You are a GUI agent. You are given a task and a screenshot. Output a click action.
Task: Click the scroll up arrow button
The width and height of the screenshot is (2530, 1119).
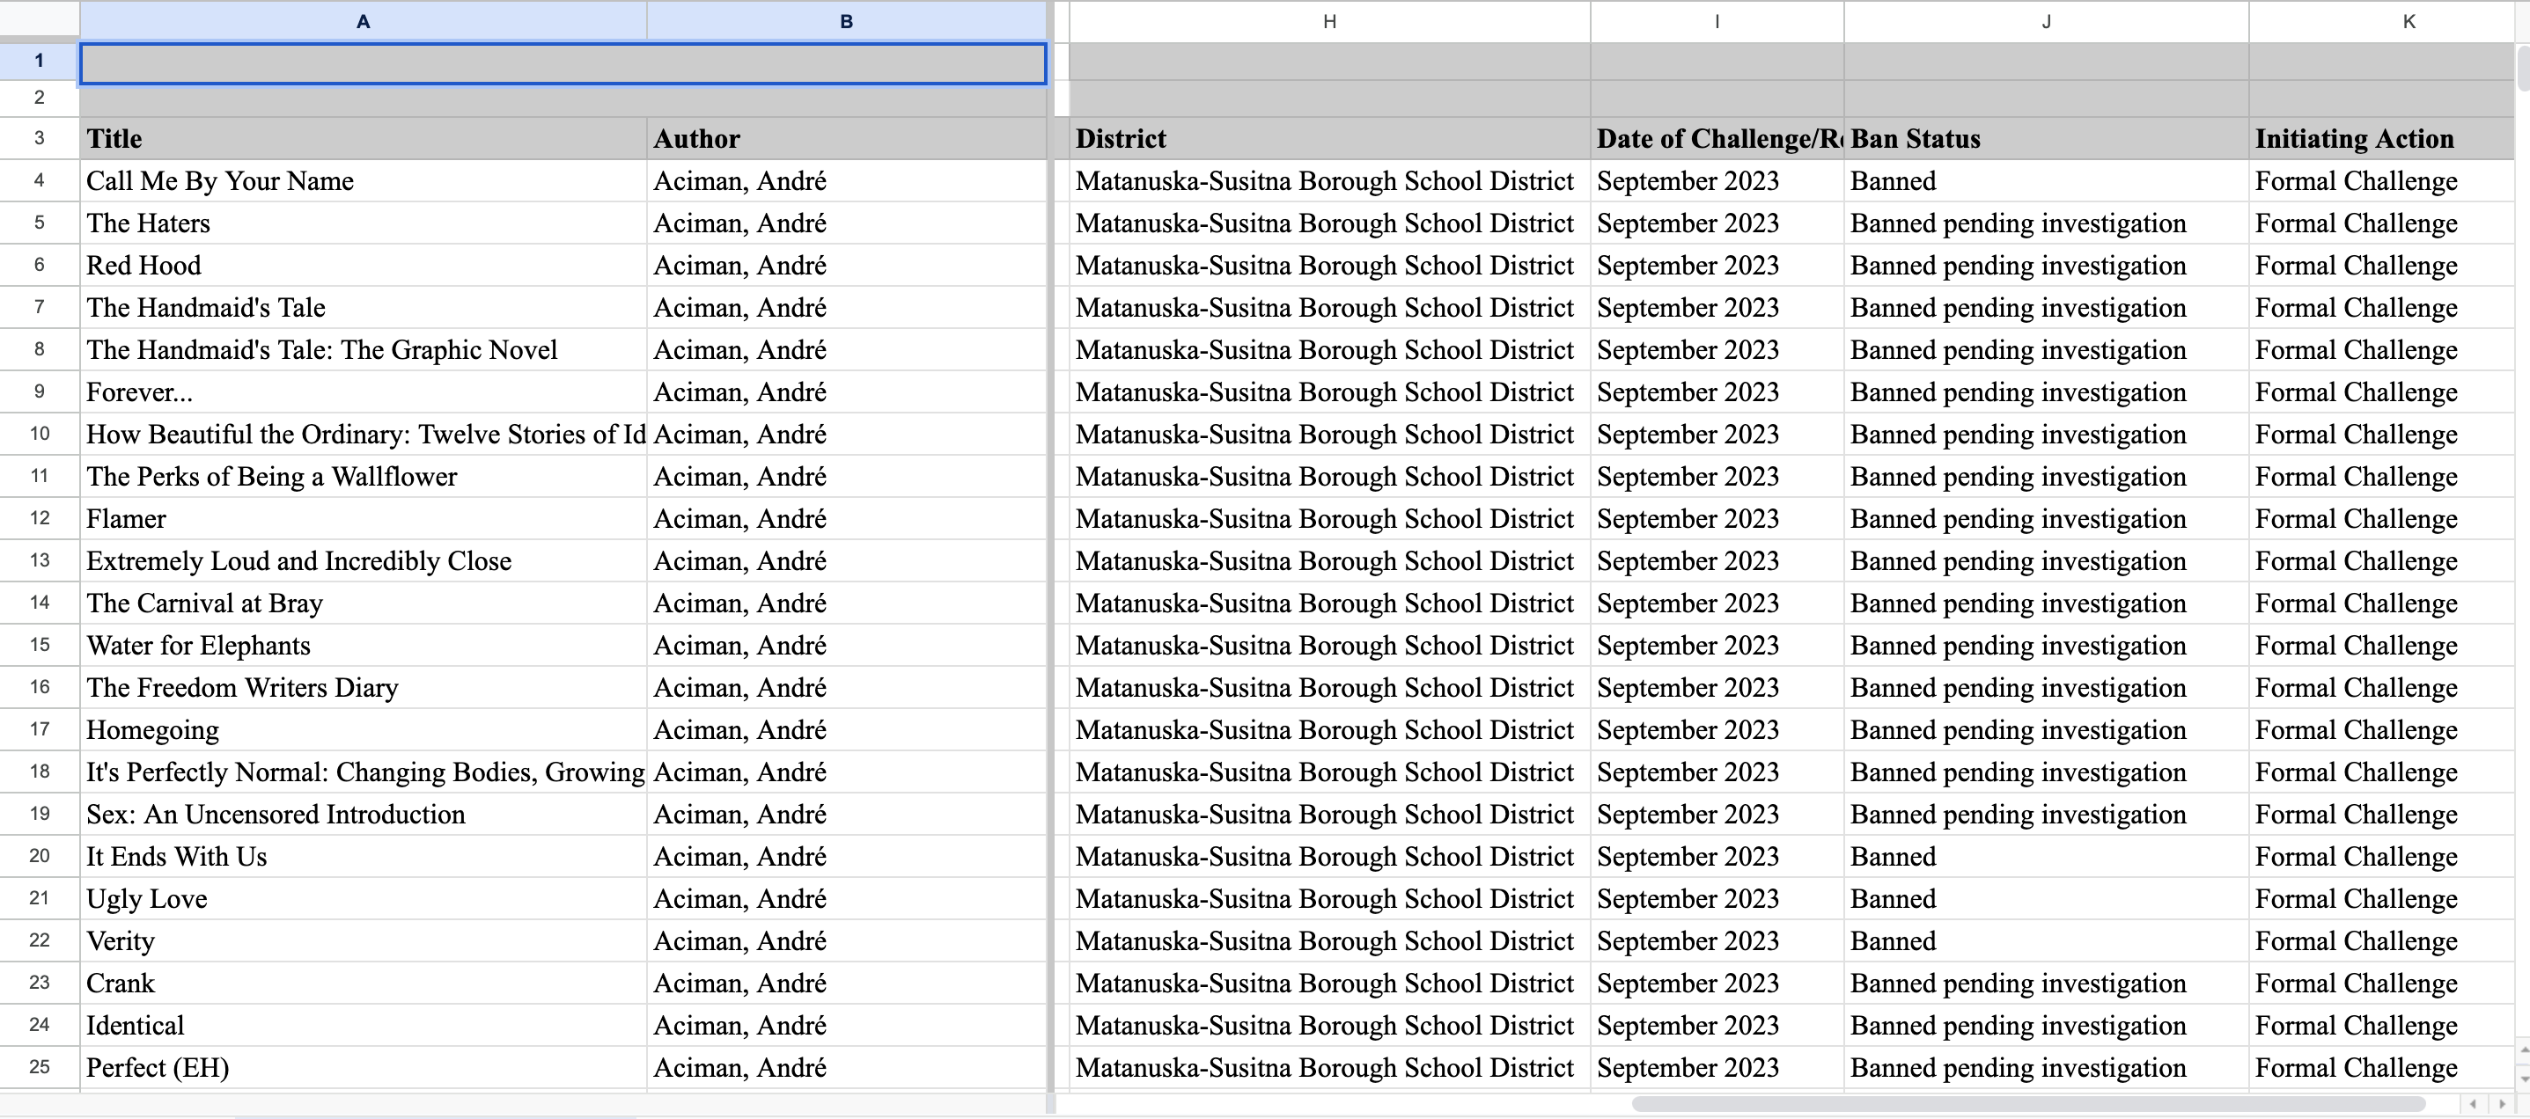[x=2523, y=1050]
